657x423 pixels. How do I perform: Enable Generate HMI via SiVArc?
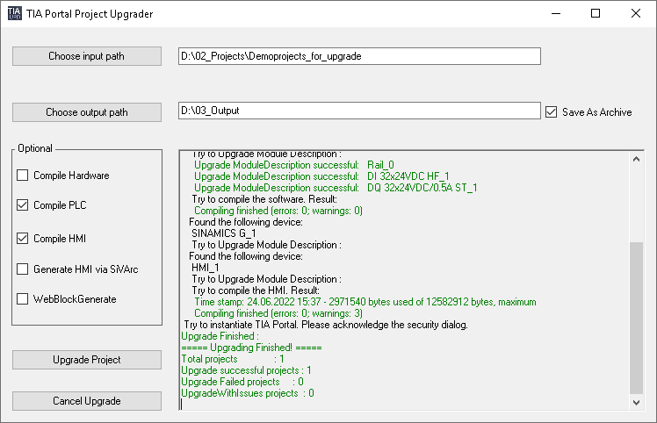click(22, 269)
